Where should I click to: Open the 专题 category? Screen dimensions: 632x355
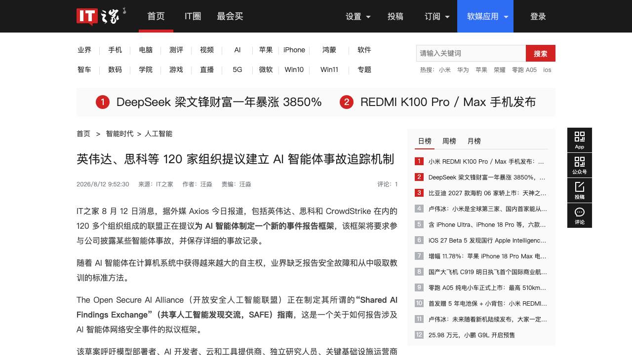point(364,70)
